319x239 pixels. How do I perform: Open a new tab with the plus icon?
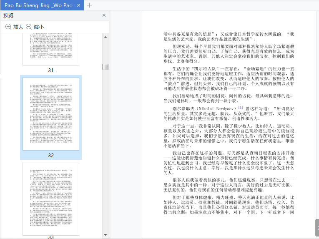pyautogui.click(x=89, y=5)
